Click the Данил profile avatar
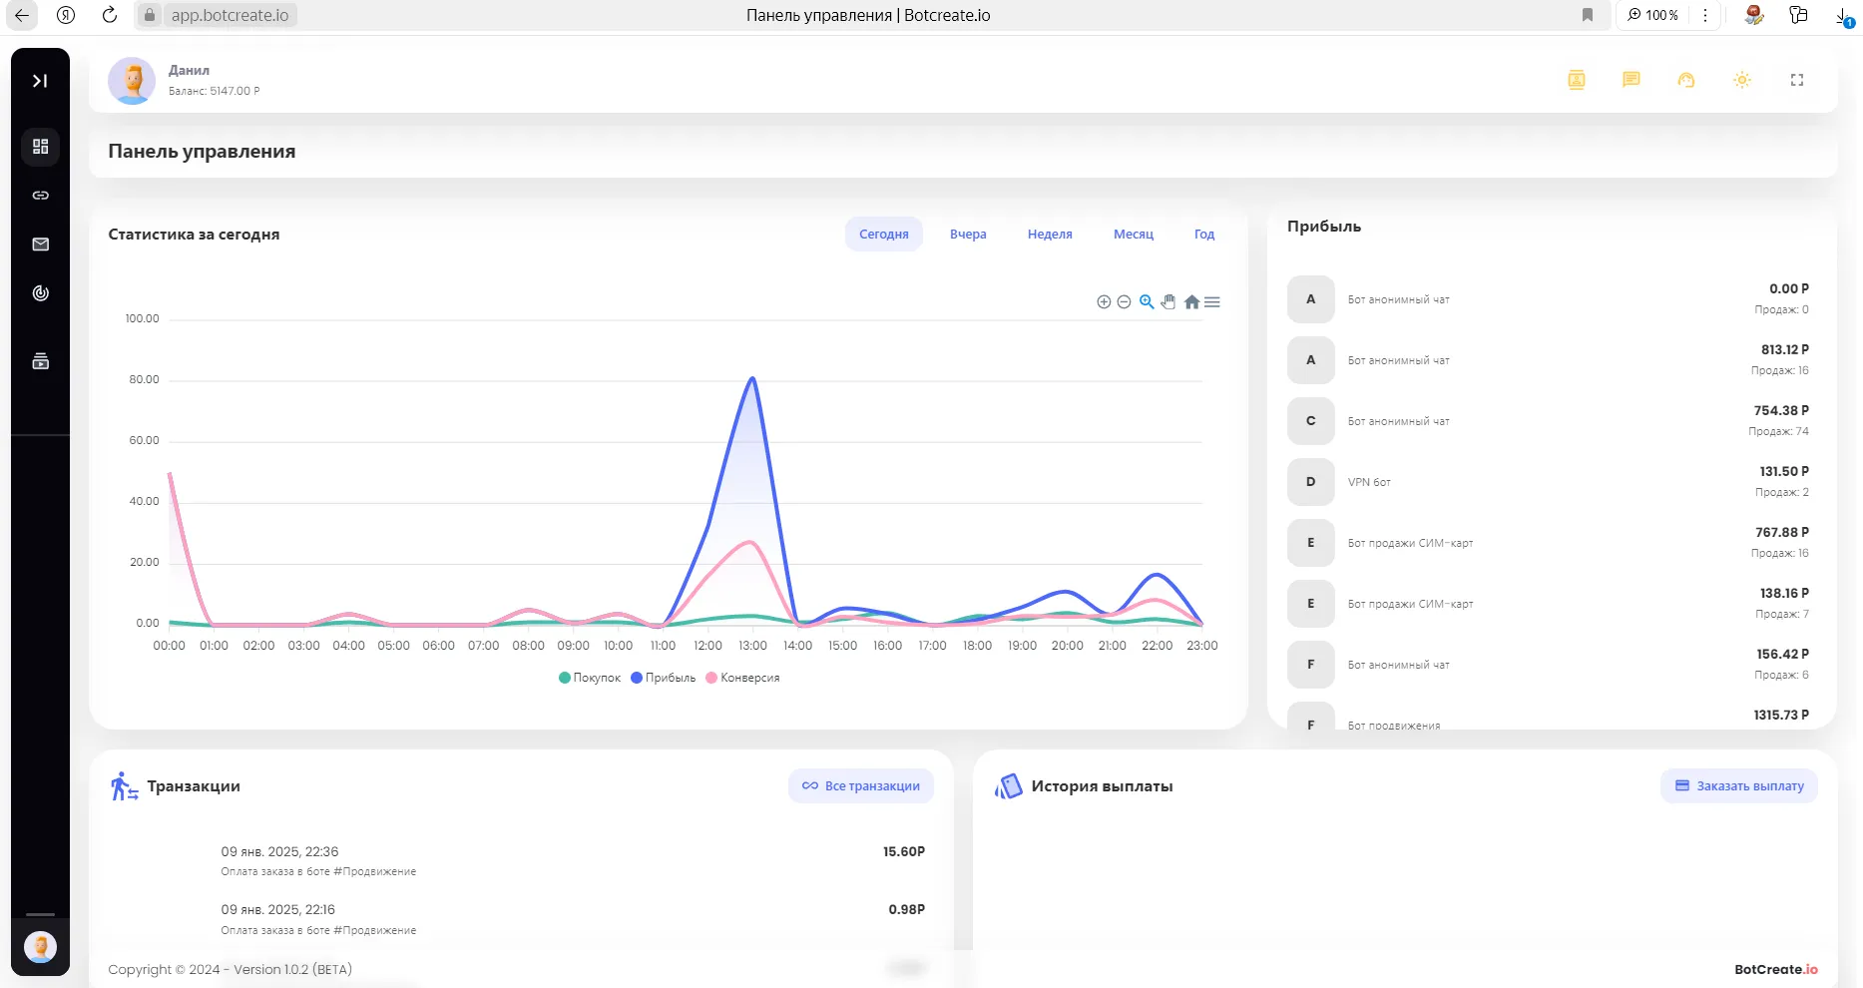Image resolution: width=1863 pixels, height=988 pixels. tap(132, 80)
